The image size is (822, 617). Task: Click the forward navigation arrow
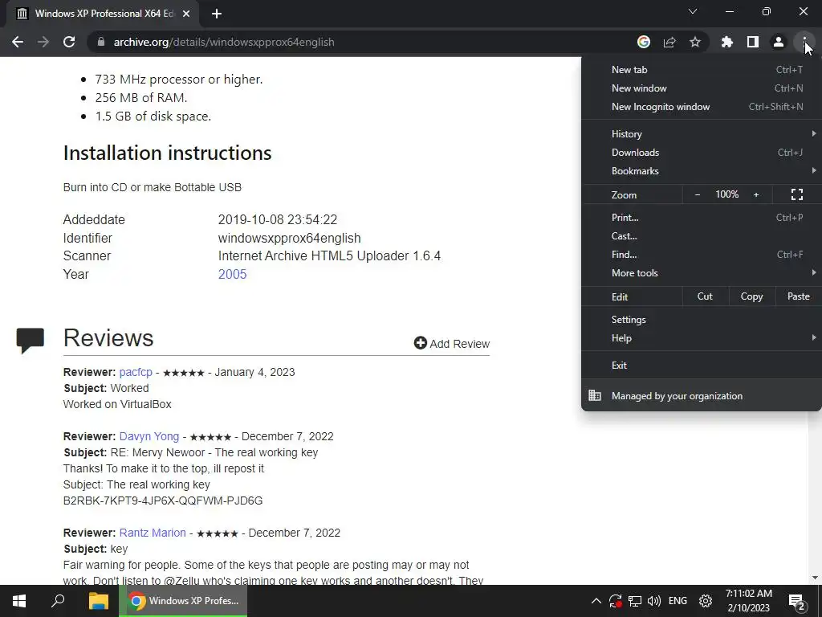[43, 42]
